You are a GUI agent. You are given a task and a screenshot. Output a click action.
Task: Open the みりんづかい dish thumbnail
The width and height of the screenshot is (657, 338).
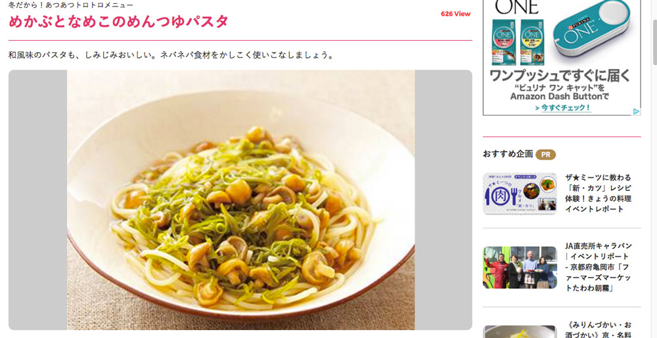point(520,331)
